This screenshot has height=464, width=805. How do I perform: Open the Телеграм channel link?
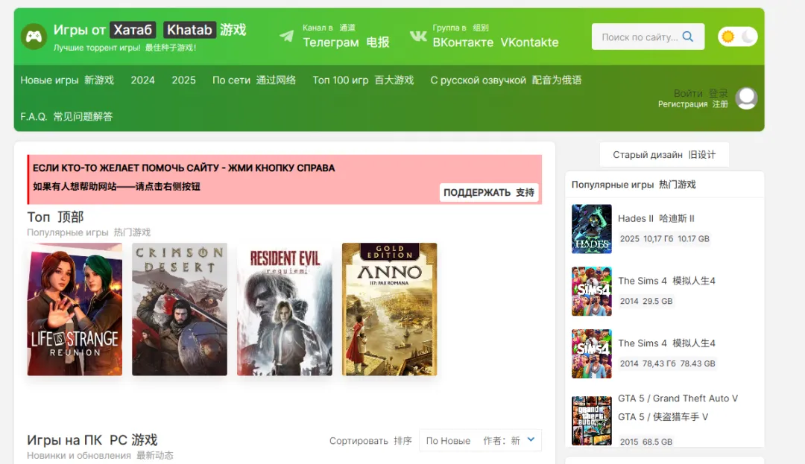[x=346, y=42]
